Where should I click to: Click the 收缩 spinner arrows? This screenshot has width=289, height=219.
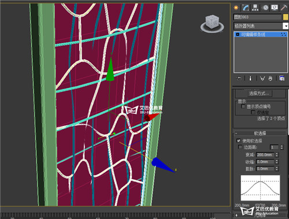pos(277,162)
